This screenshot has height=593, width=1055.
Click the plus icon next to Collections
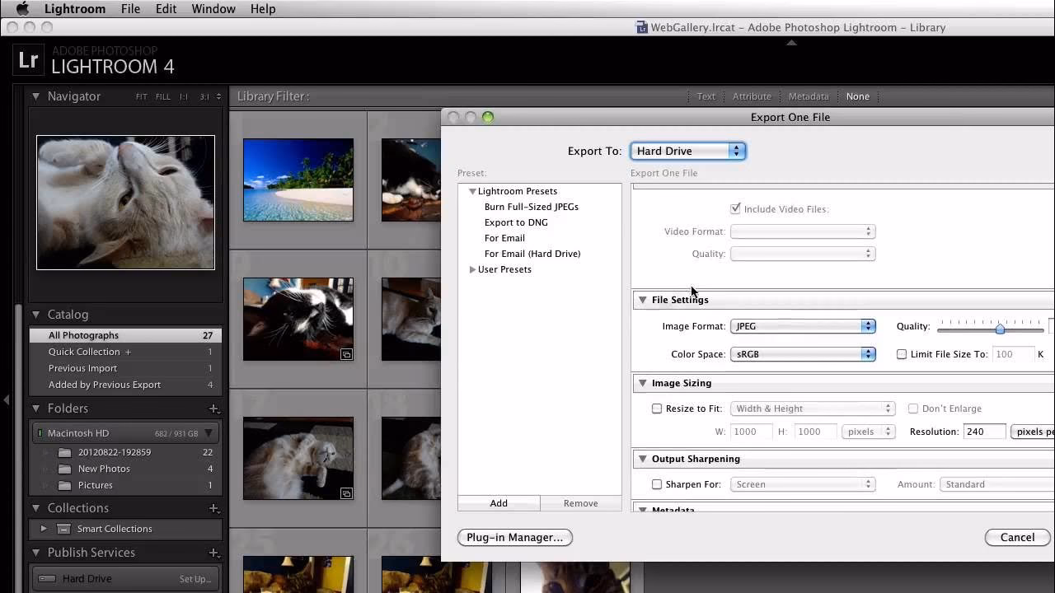[213, 508]
